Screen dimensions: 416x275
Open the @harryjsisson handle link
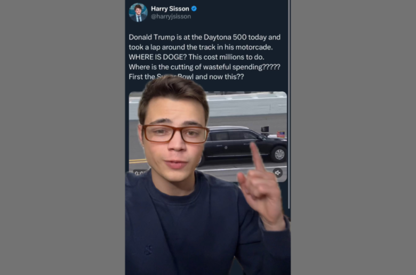pos(171,17)
